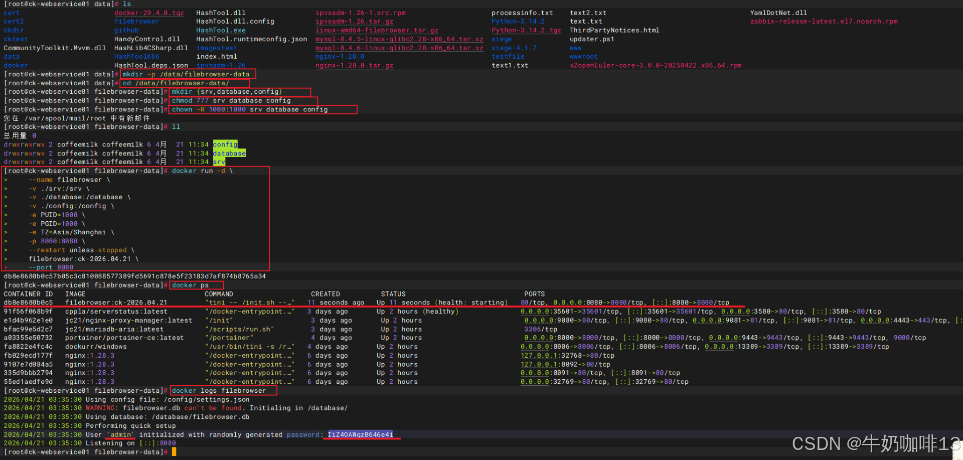Click the WARNING filebrowser.db log line

(176, 408)
